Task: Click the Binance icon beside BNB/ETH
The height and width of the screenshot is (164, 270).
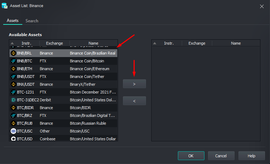Action: [13, 69]
